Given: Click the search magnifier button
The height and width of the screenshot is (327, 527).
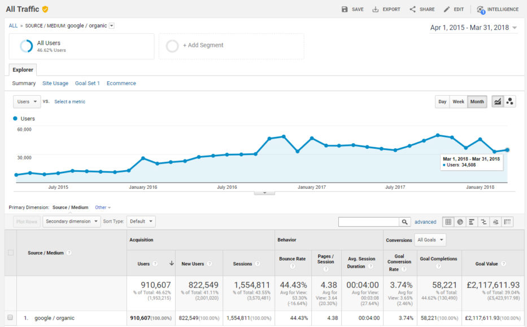Looking at the screenshot, I should [405, 222].
